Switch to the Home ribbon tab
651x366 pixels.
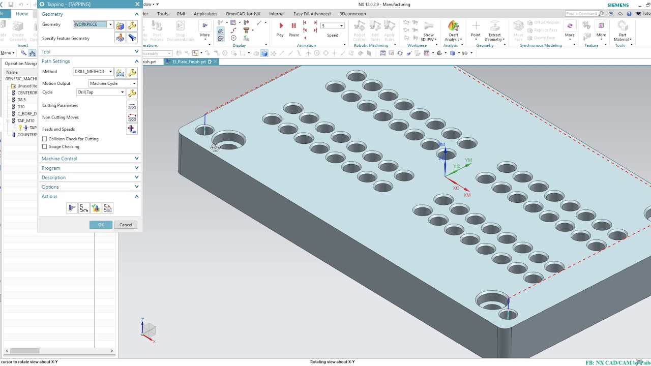(x=22, y=14)
